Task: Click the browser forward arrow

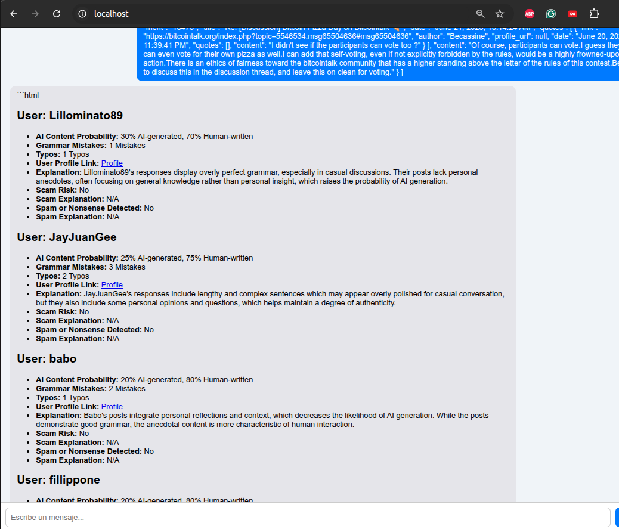Action: coord(35,14)
